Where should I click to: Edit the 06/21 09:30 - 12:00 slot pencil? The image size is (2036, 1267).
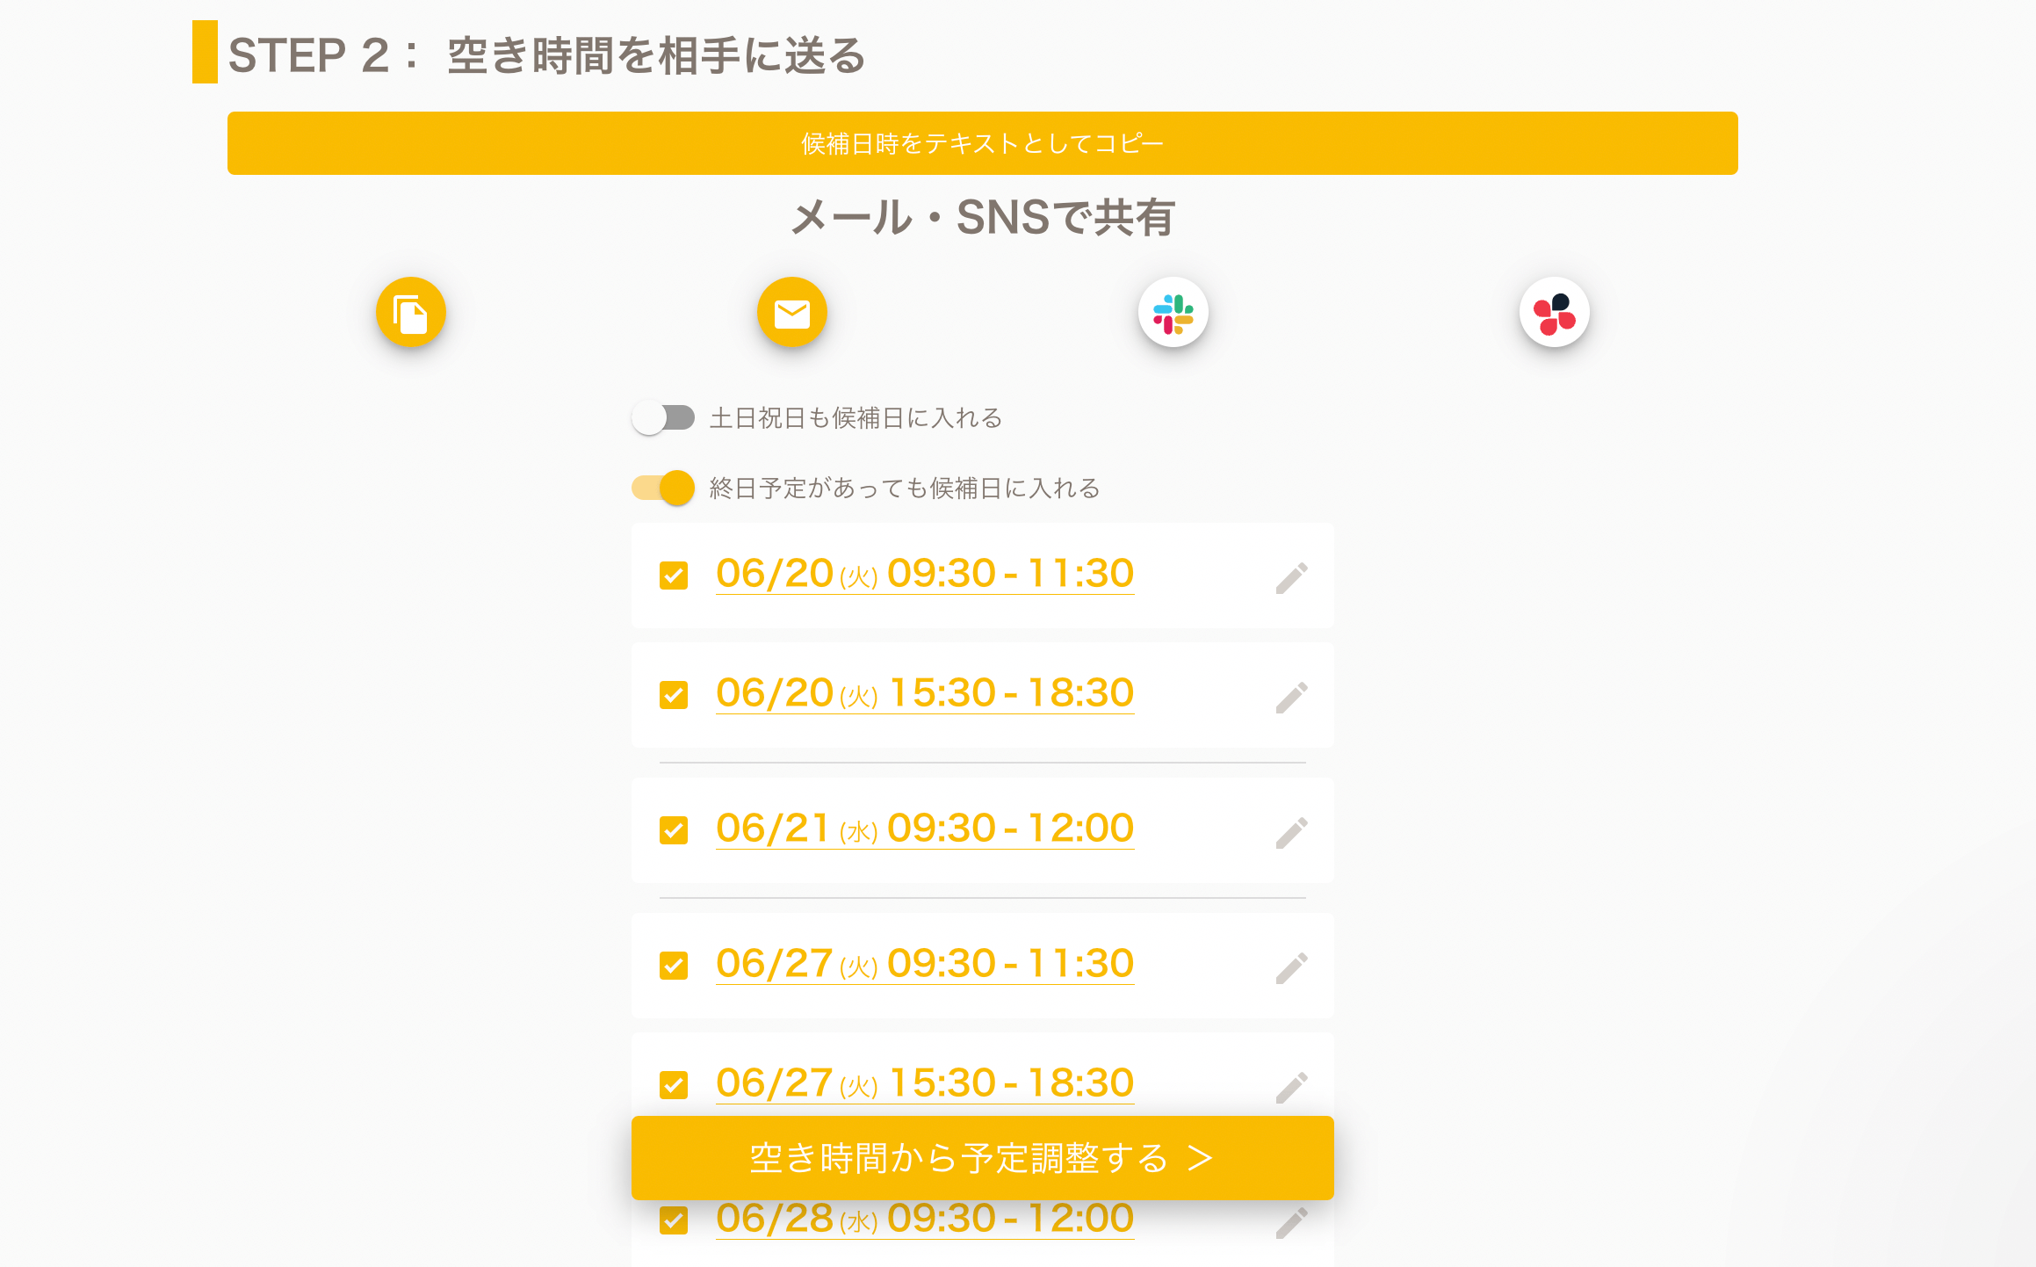click(x=1291, y=832)
